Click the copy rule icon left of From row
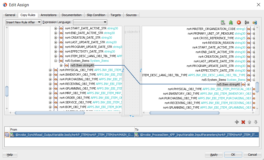 pyautogui.click(x=7, y=135)
